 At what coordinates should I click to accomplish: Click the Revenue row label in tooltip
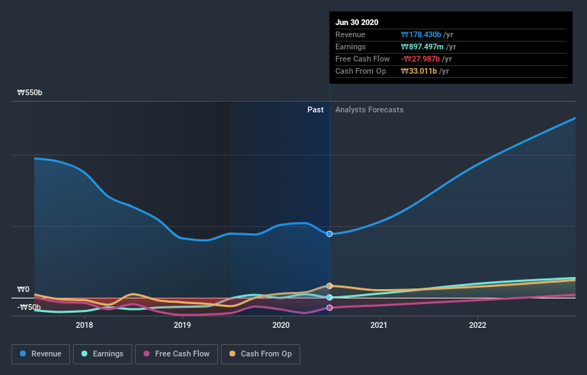pyautogui.click(x=350, y=34)
